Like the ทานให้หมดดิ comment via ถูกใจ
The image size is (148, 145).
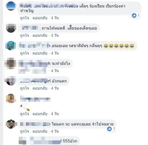click(24, 35)
